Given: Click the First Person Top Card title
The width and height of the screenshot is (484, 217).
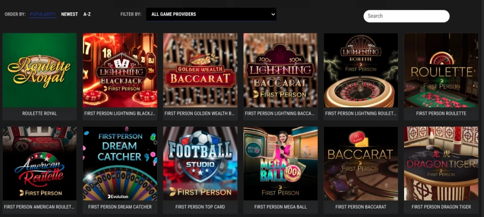Looking at the screenshot, I should click(200, 207).
